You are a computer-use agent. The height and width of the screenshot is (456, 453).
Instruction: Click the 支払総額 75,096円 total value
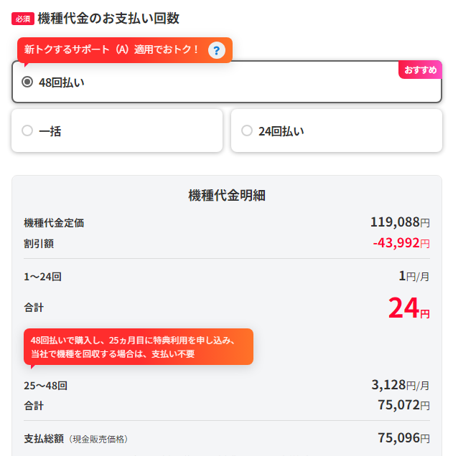[x=403, y=437]
